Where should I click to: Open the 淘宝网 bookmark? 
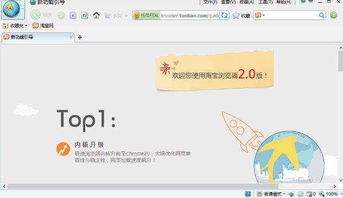click(43, 25)
